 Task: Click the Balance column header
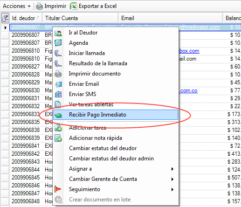pos(232,18)
